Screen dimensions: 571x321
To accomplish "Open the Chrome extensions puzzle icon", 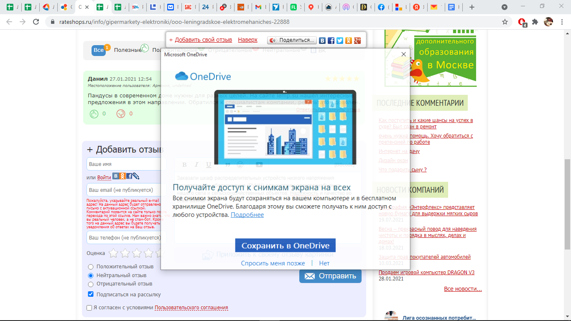I will point(535,22).
